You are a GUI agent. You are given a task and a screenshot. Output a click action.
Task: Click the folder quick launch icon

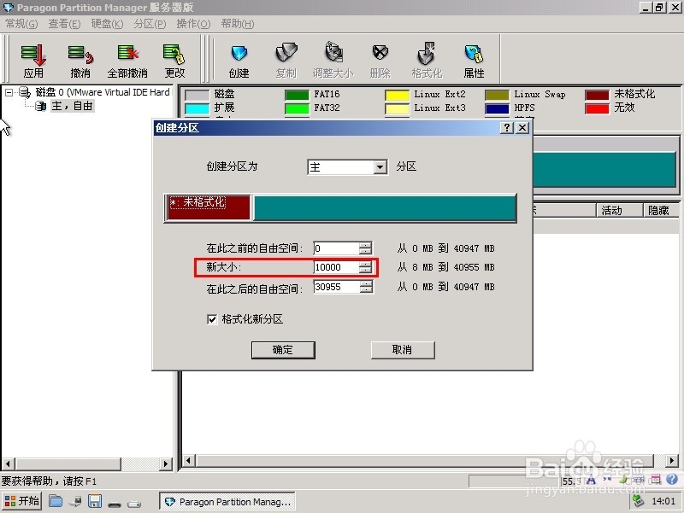pyautogui.click(x=55, y=501)
